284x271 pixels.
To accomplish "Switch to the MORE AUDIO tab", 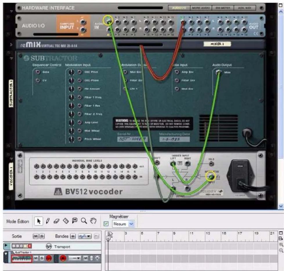I will point(201,8).
